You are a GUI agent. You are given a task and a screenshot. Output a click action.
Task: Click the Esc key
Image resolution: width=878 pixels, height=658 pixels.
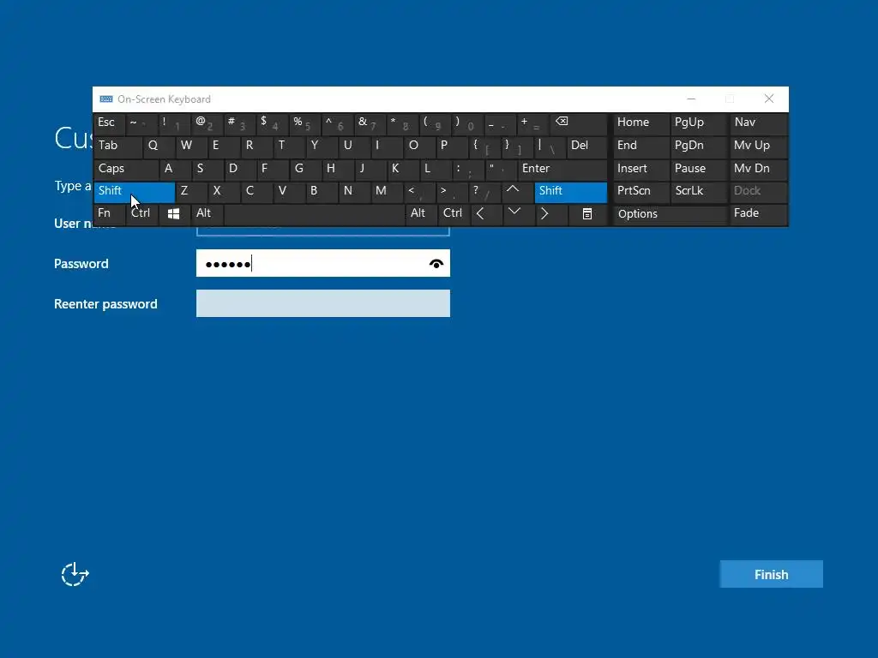(110, 123)
